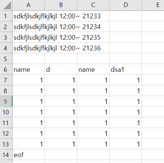Select the 'name' cell in column A
The width and height of the screenshot is (164, 163).
coord(28,70)
